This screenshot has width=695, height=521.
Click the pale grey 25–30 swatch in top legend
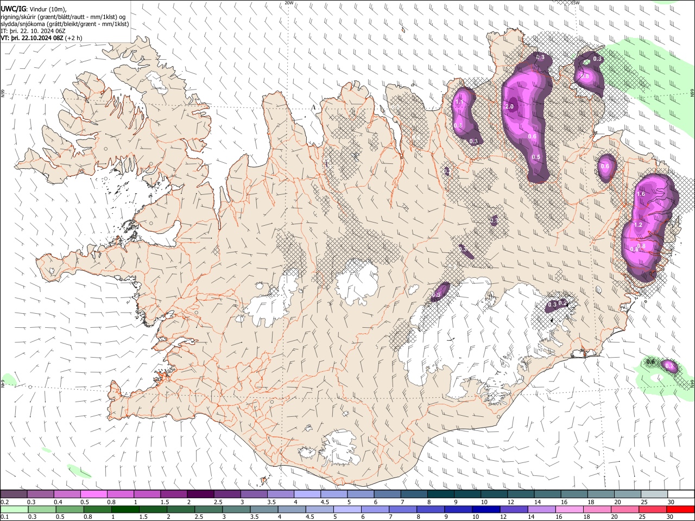[654, 494]
